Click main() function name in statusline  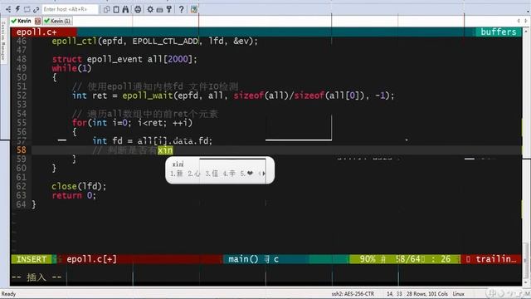[243, 259]
